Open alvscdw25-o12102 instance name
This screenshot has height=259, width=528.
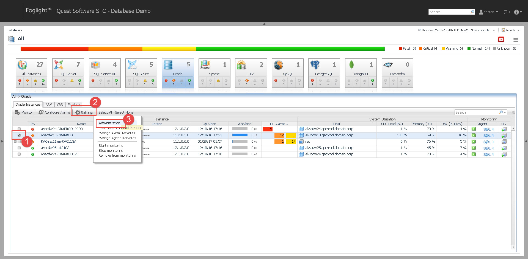55,148
